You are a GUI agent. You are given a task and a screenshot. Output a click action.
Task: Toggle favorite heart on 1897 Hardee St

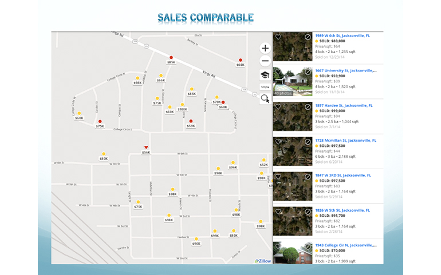pos(278,107)
